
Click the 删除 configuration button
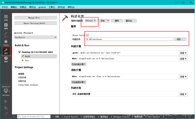[x=117, y=21]
